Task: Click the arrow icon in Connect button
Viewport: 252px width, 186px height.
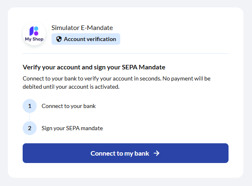Action: (156, 153)
